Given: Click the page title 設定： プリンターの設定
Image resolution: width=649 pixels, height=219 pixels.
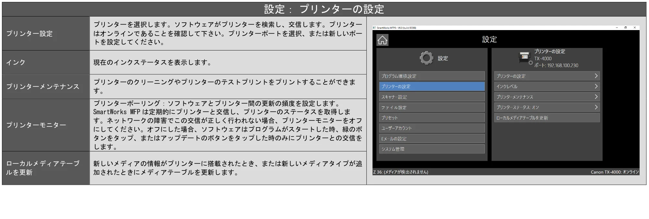Looking at the screenshot, I should click(324, 9).
